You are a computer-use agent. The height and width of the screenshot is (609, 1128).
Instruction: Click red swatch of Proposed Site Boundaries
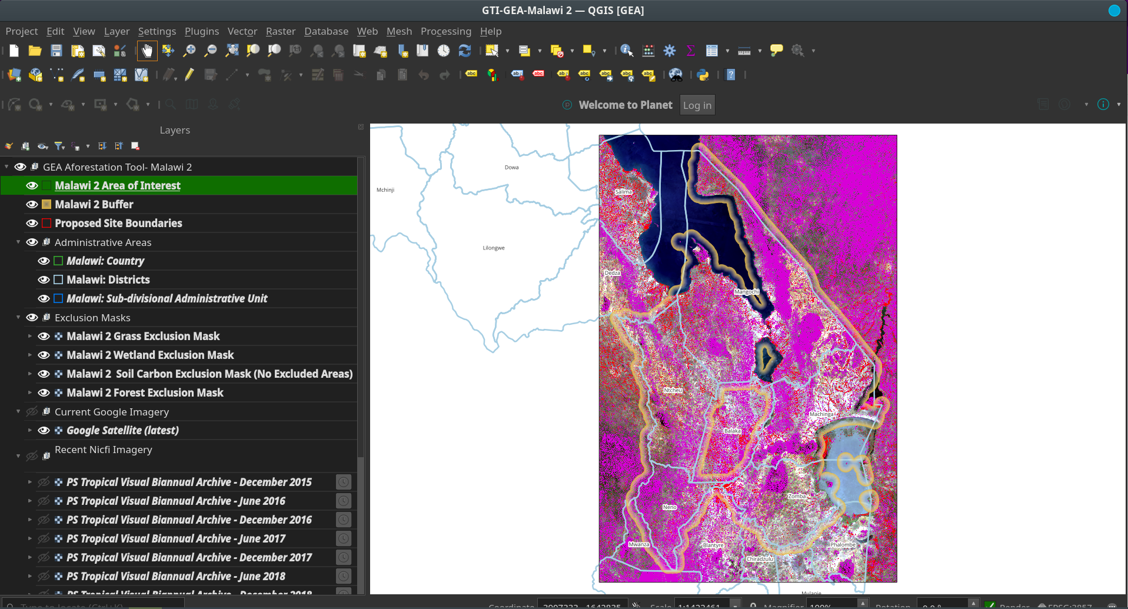coord(46,223)
